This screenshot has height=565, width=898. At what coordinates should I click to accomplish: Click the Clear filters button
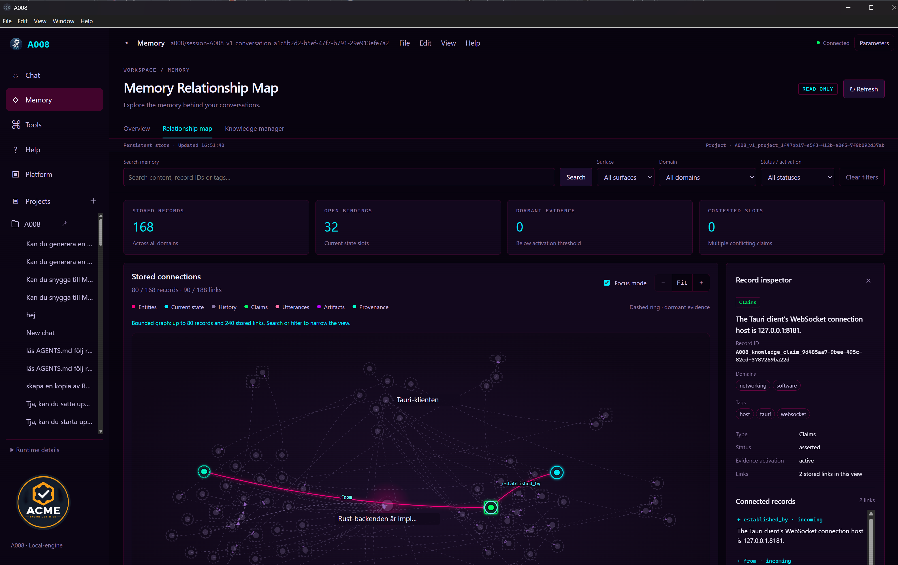coord(861,177)
